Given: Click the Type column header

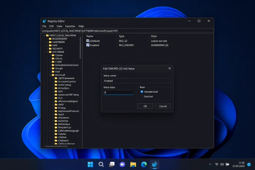Looking at the screenshot, I should [121, 36].
